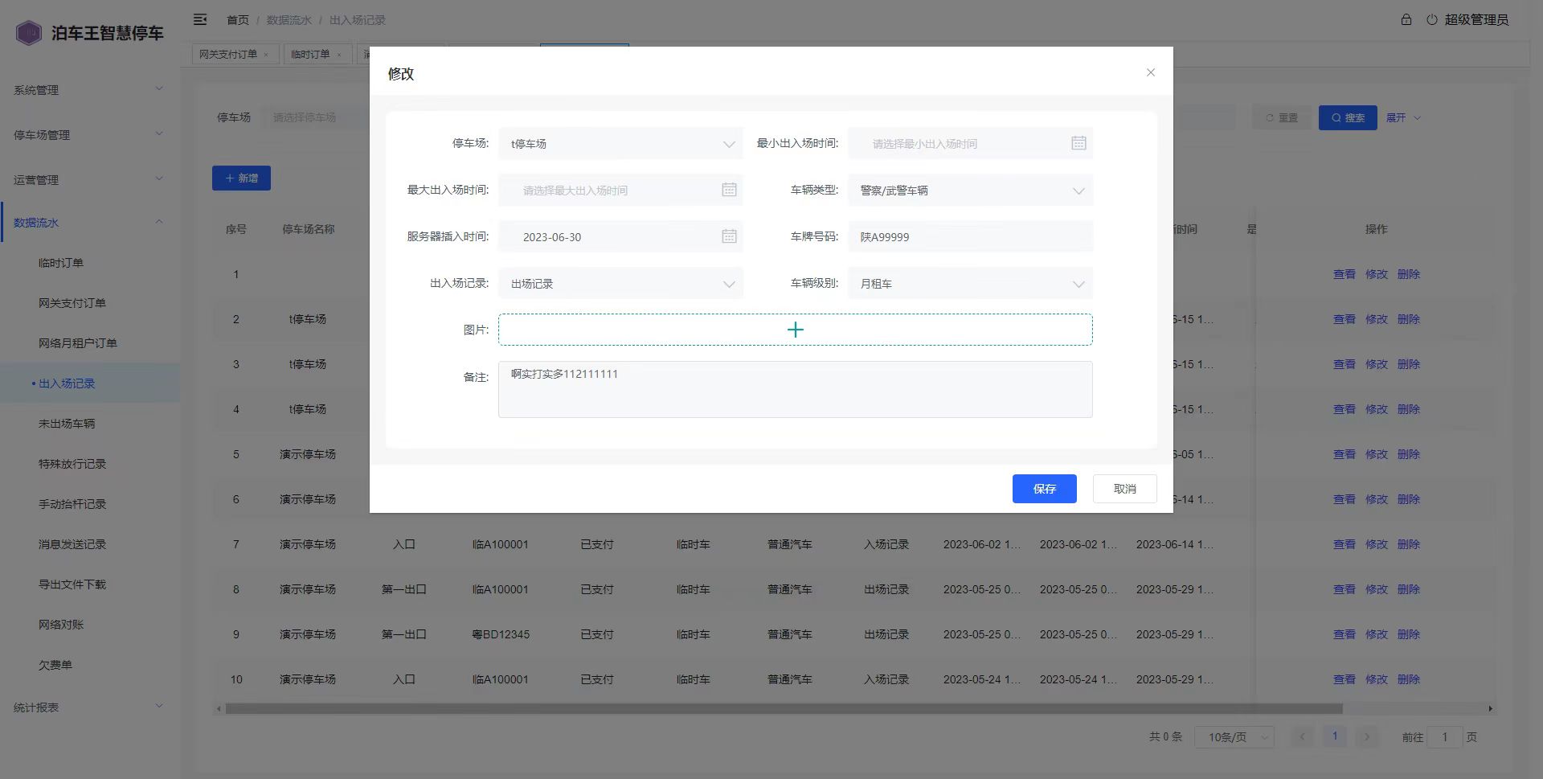
Task: Select 出入场记录 in the sidebar
Action: (67, 383)
